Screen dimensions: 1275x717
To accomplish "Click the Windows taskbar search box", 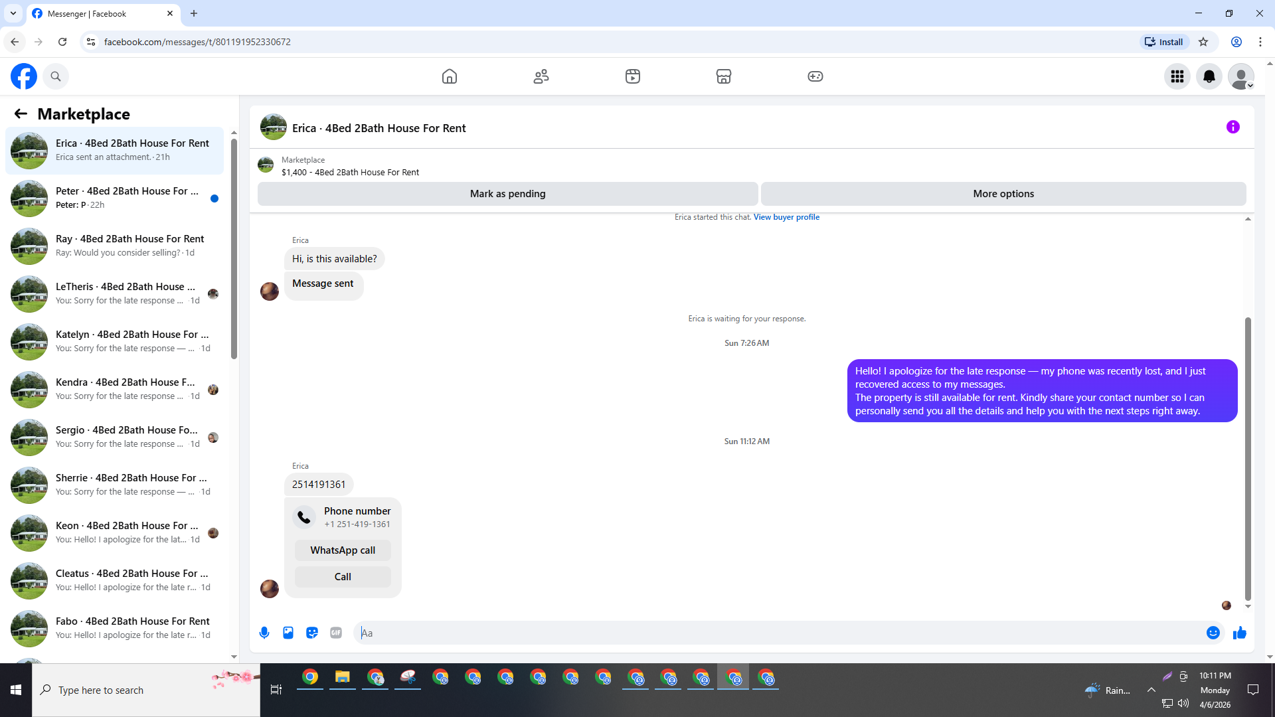I will tap(146, 690).
